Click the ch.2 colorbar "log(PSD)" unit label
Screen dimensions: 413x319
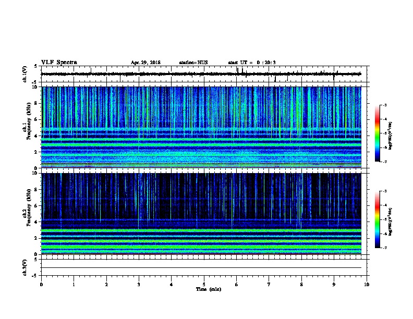pos(391,222)
